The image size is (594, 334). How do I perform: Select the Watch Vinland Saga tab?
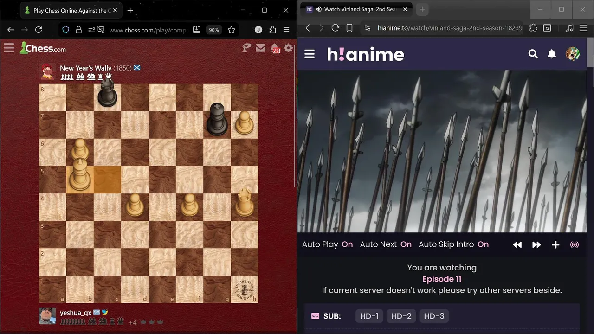click(x=357, y=9)
